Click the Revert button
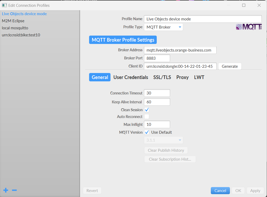Image resolution: width=267 pixels, height=197 pixels. point(92,190)
